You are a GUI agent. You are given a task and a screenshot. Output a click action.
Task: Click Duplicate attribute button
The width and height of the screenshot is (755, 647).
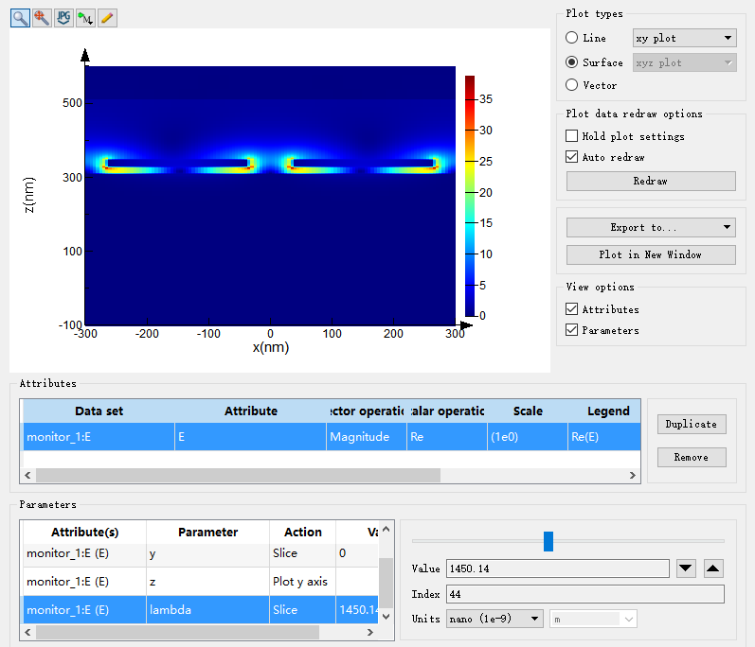coord(691,425)
